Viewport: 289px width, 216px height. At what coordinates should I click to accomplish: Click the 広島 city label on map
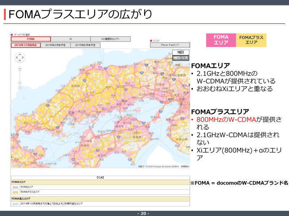coord(72,113)
